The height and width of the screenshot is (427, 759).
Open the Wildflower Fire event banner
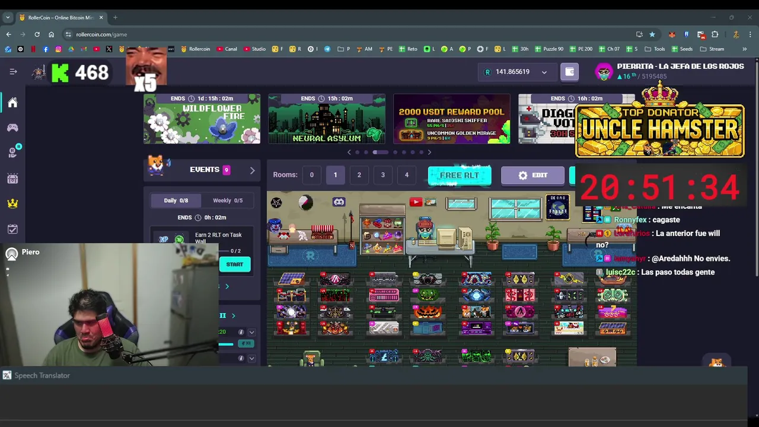202,119
